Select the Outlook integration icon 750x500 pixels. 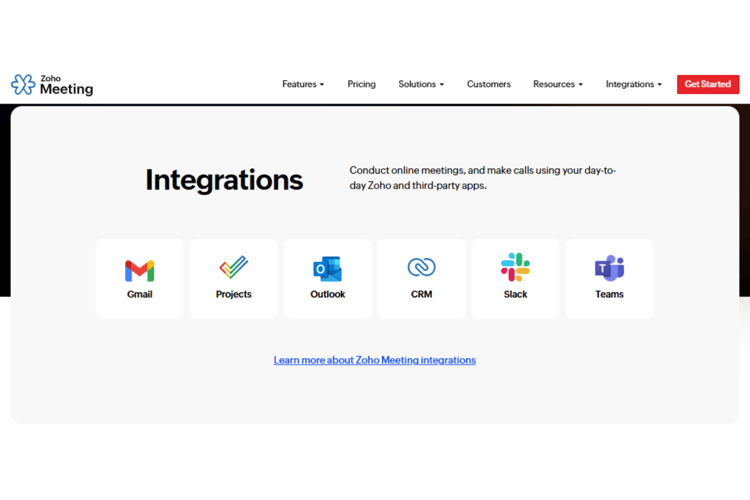pos(327,268)
